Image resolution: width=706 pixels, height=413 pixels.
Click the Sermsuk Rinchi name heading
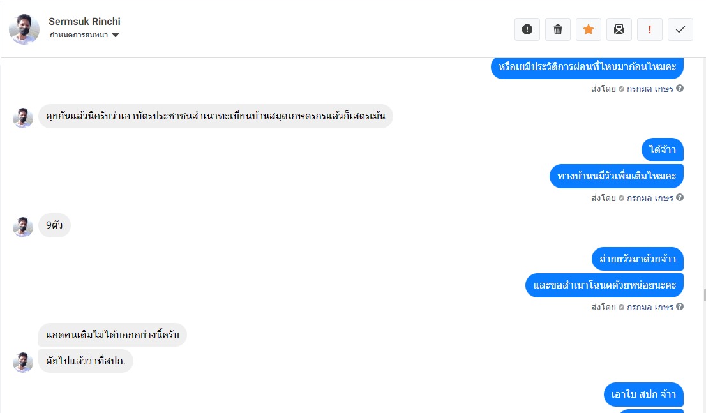click(x=84, y=22)
